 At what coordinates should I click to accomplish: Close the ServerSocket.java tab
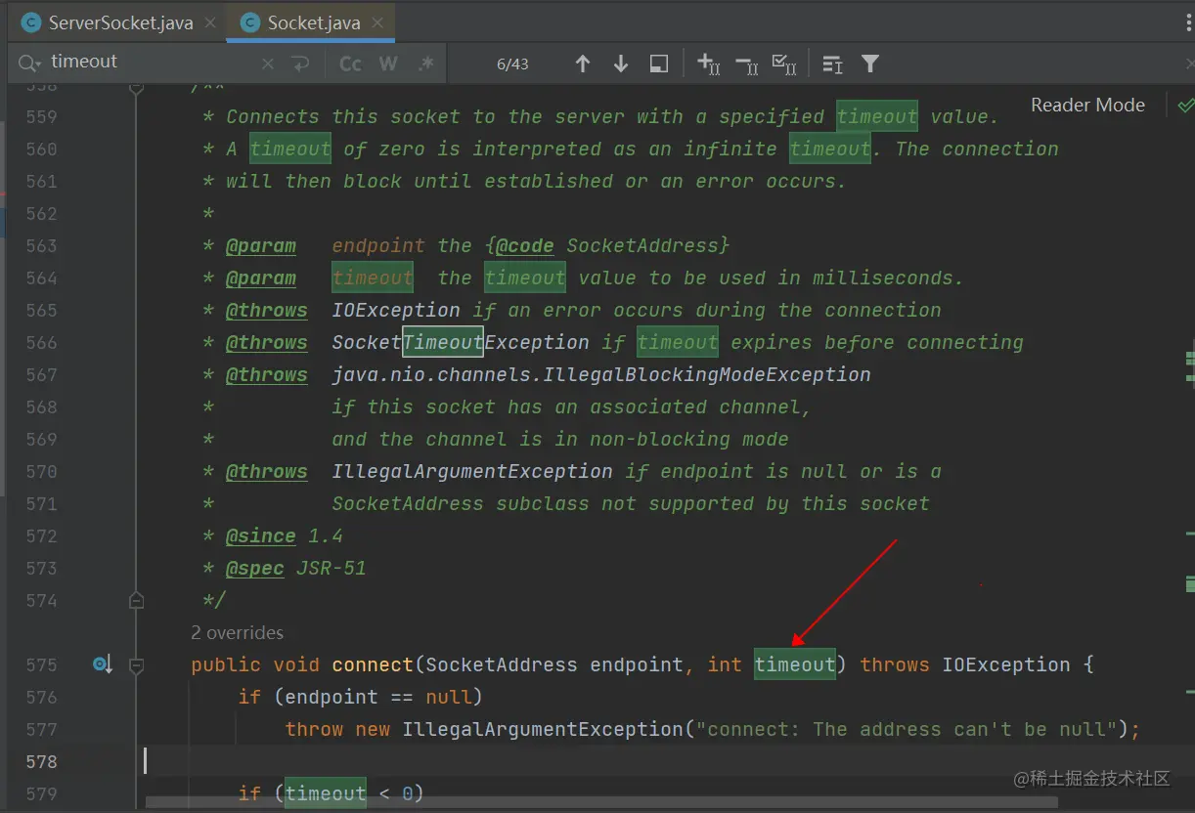click(x=210, y=22)
